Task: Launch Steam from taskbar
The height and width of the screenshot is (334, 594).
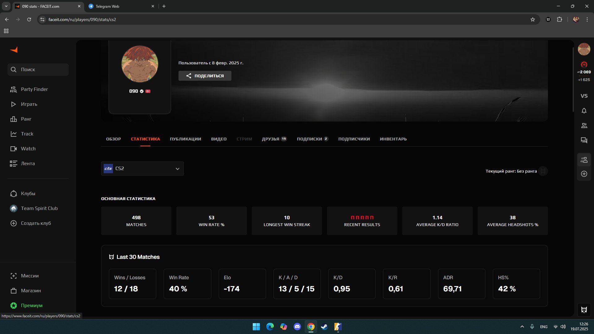Action: [324, 327]
